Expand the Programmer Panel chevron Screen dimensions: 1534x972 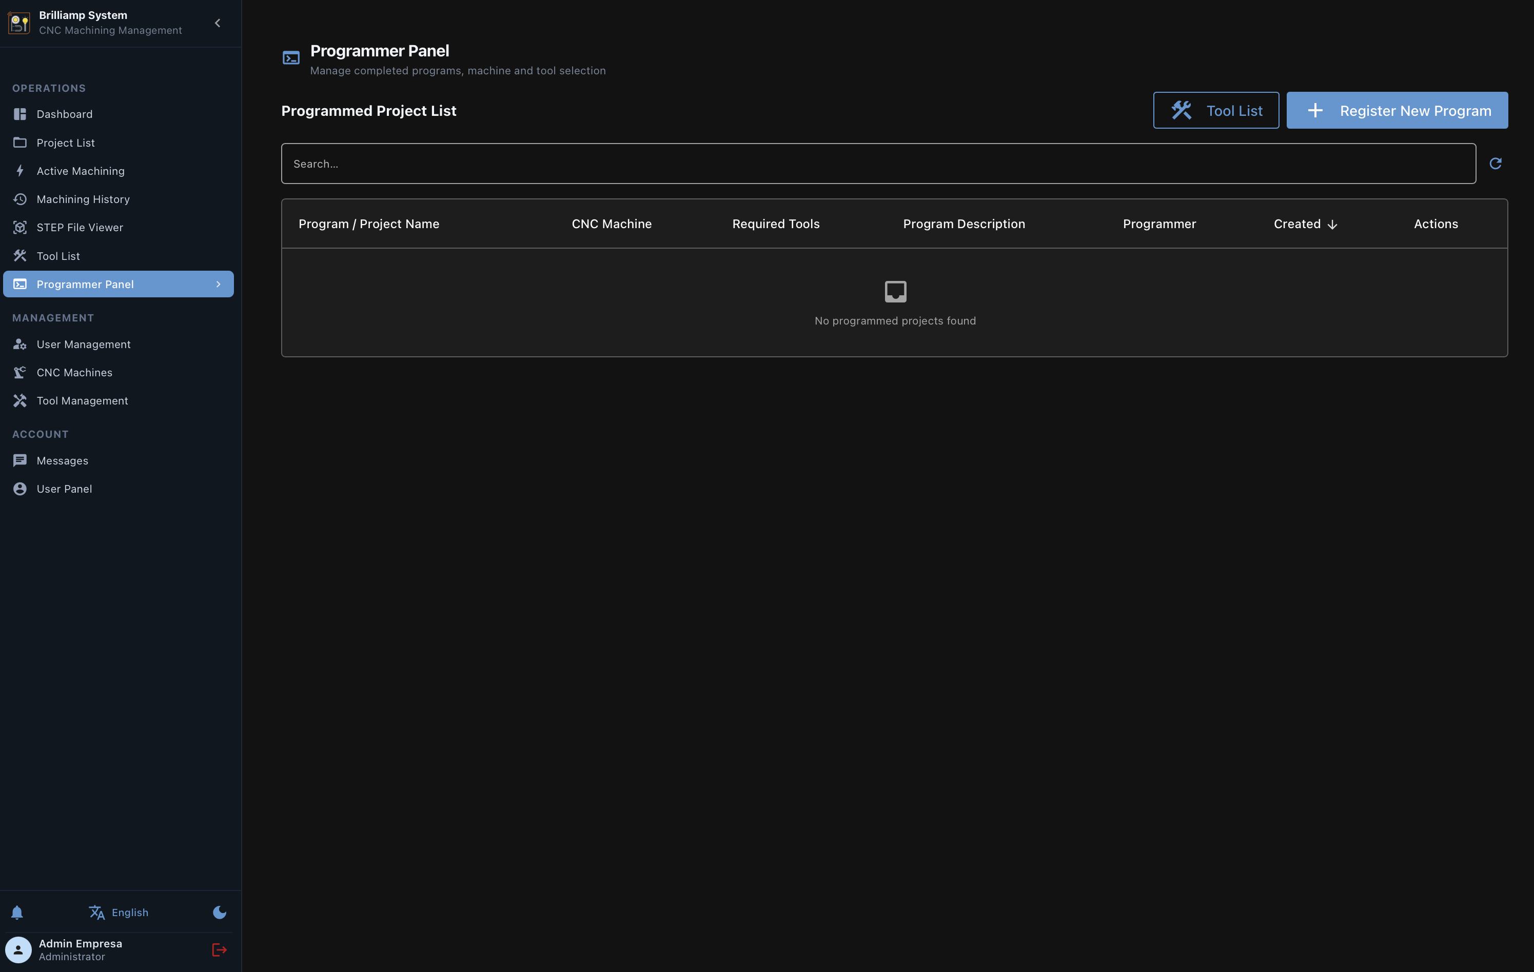coord(218,284)
